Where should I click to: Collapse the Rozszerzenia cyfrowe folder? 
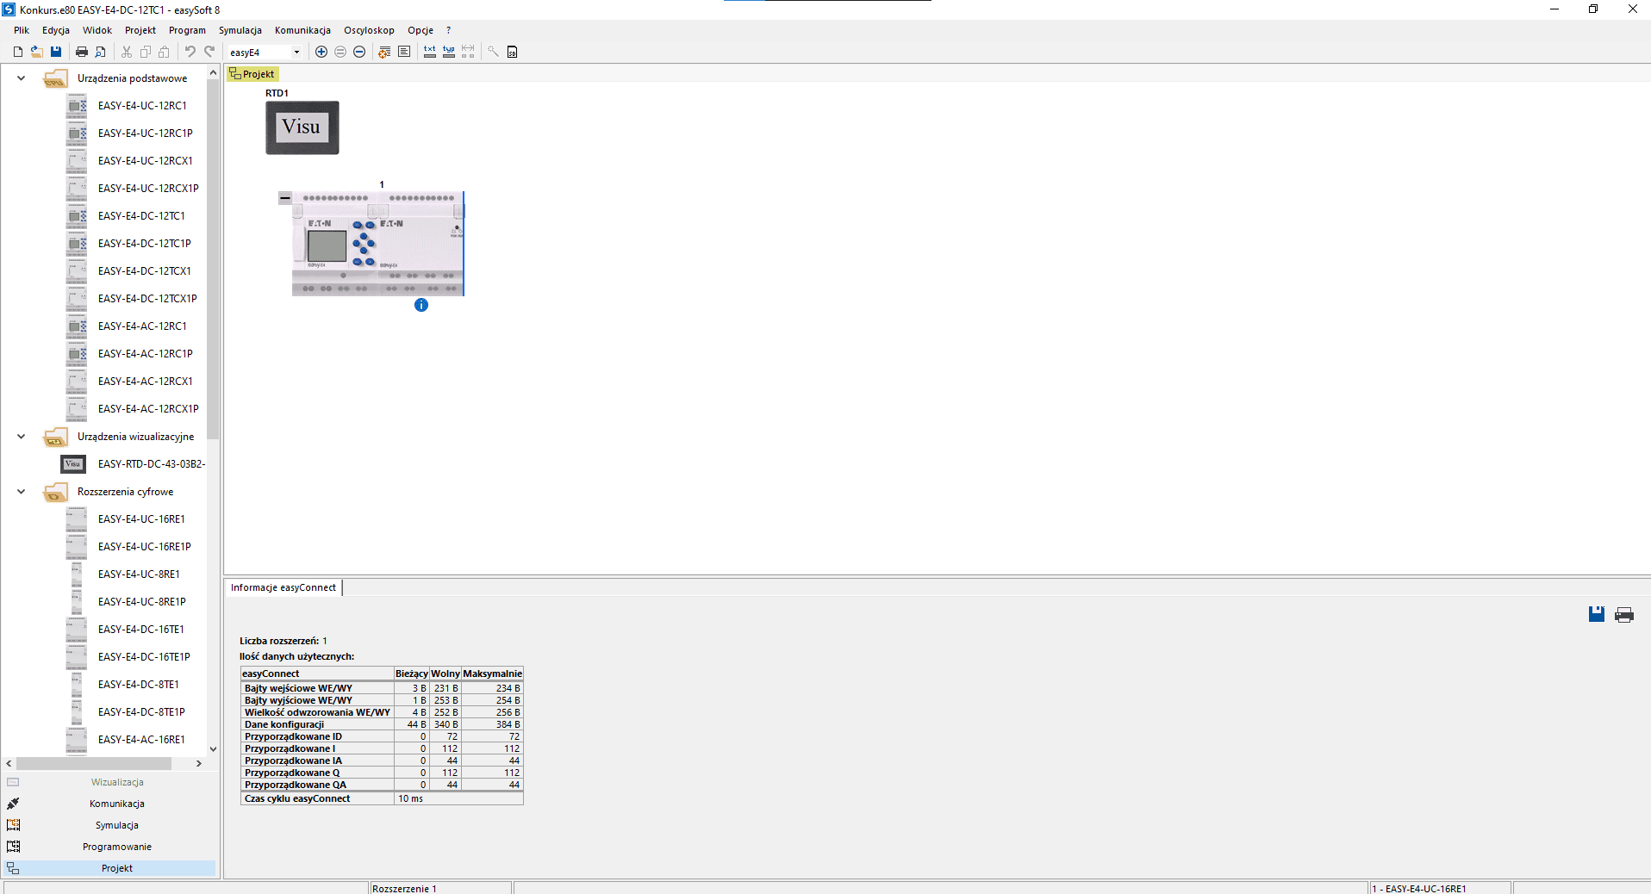(x=22, y=492)
